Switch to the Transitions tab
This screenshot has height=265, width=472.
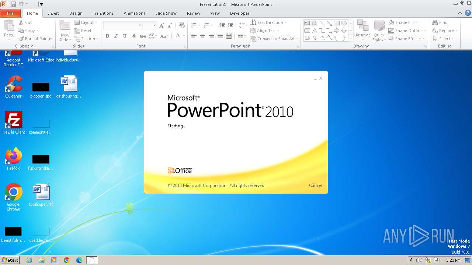pyautogui.click(x=103, y=13)
